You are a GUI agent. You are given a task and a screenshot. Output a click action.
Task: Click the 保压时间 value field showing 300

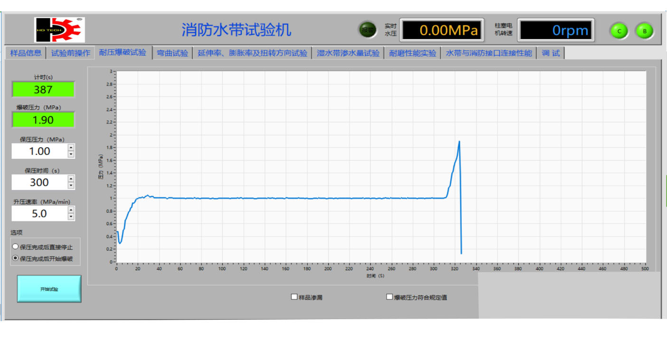pos(39,182)
